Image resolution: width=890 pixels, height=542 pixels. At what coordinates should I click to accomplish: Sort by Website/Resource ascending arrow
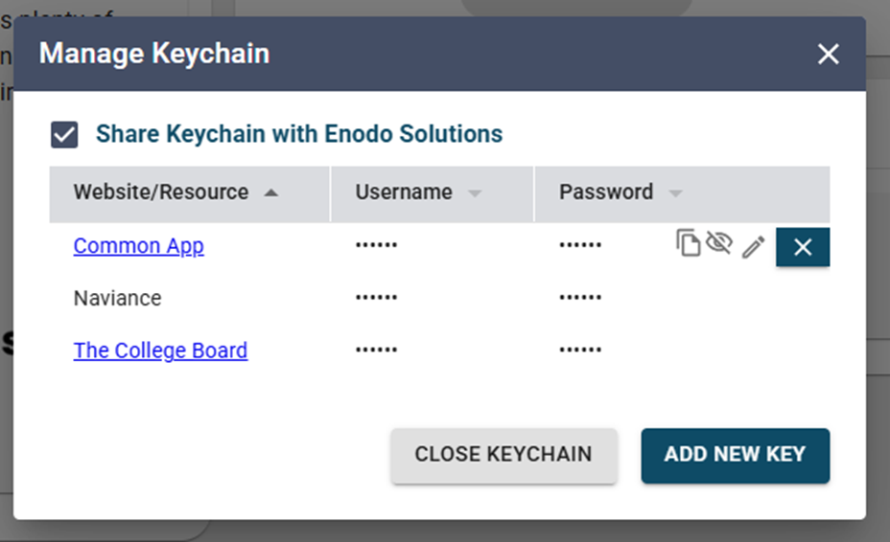(271, 192)
